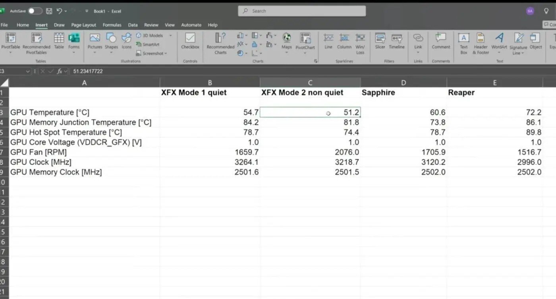Open the Name Box dropdown arrow

coord(28,71)
